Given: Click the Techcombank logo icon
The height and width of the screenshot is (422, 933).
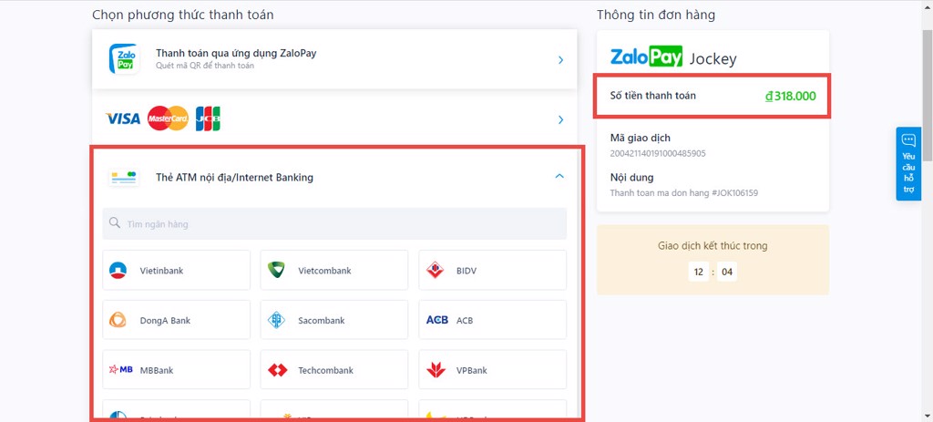Looking at the screenshot, I should (x=277, y=370).
